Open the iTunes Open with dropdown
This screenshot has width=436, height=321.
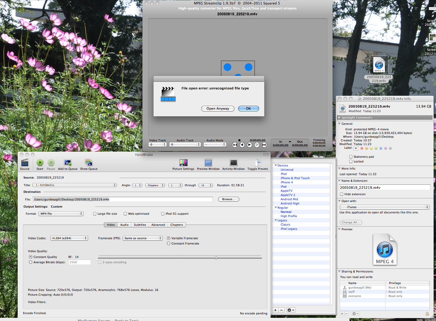385,207
